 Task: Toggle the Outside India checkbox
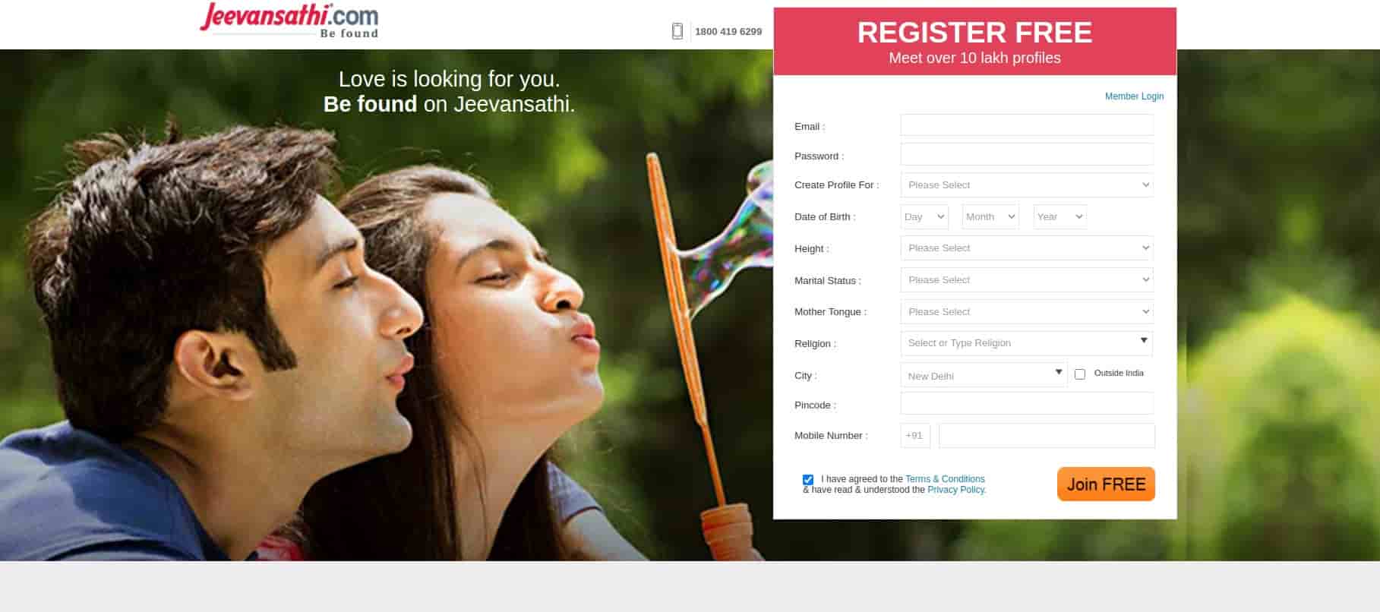click(1079, 374)
